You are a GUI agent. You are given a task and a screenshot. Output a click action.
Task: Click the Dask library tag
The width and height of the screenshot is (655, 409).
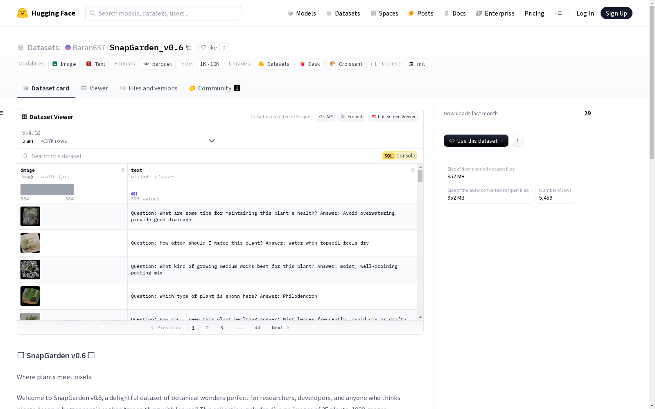pyautogui.click(x=310, y=64)
